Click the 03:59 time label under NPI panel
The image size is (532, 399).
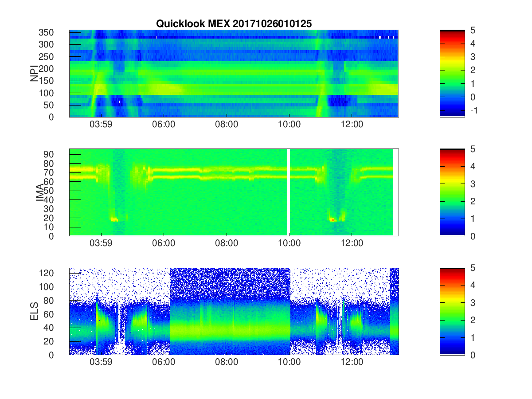coord(101,125)
